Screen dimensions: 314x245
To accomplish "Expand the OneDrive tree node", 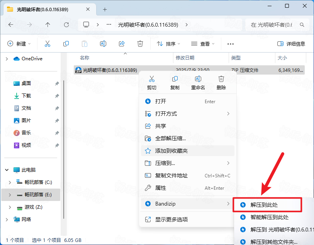I will [x=7, y=59].
